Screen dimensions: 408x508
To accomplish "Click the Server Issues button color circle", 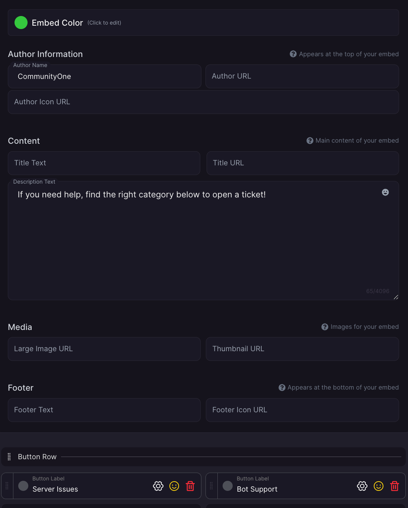I will coord(23,486).
